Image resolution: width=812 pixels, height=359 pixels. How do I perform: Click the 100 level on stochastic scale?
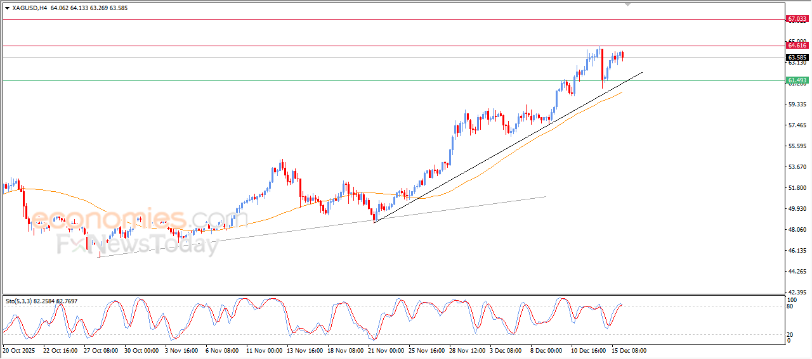792,299
